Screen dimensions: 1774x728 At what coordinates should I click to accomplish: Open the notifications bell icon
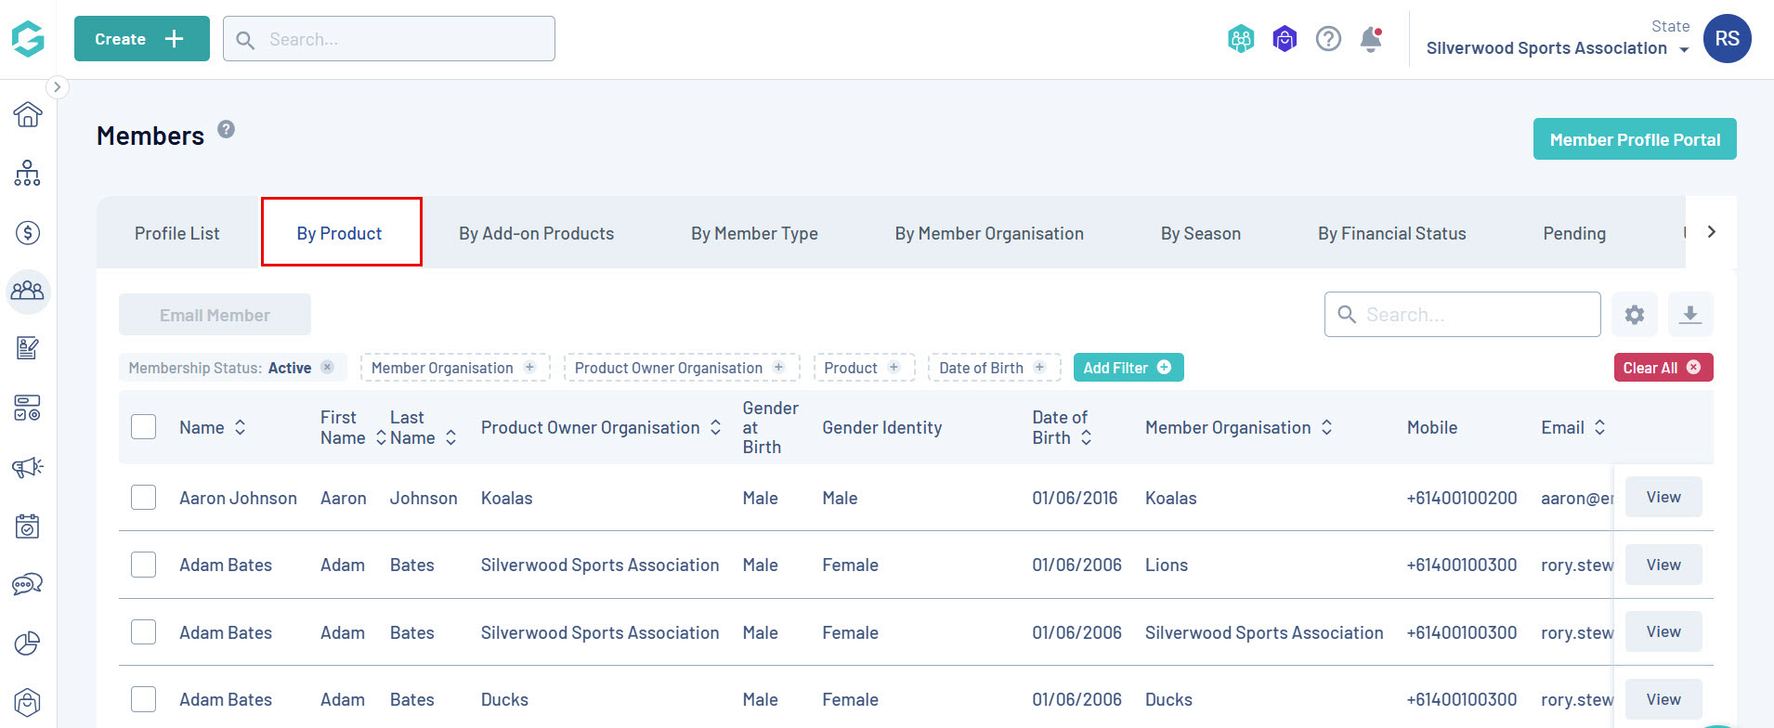[1371, 39]
